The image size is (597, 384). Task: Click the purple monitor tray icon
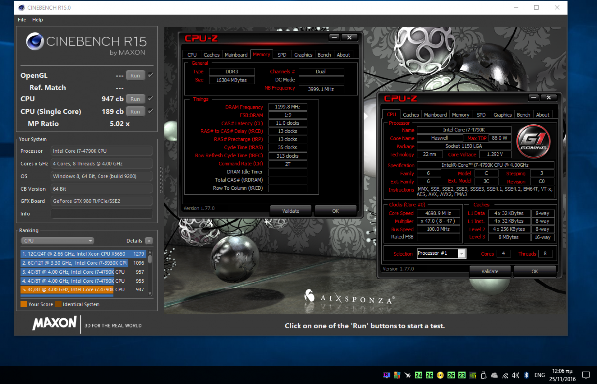click(x=386, y=375)
